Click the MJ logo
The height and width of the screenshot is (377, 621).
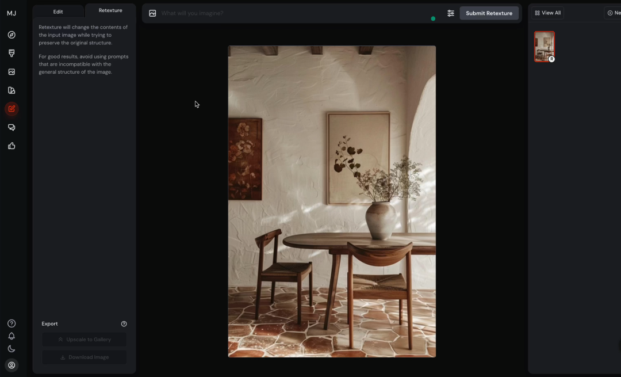click(11, 13)
